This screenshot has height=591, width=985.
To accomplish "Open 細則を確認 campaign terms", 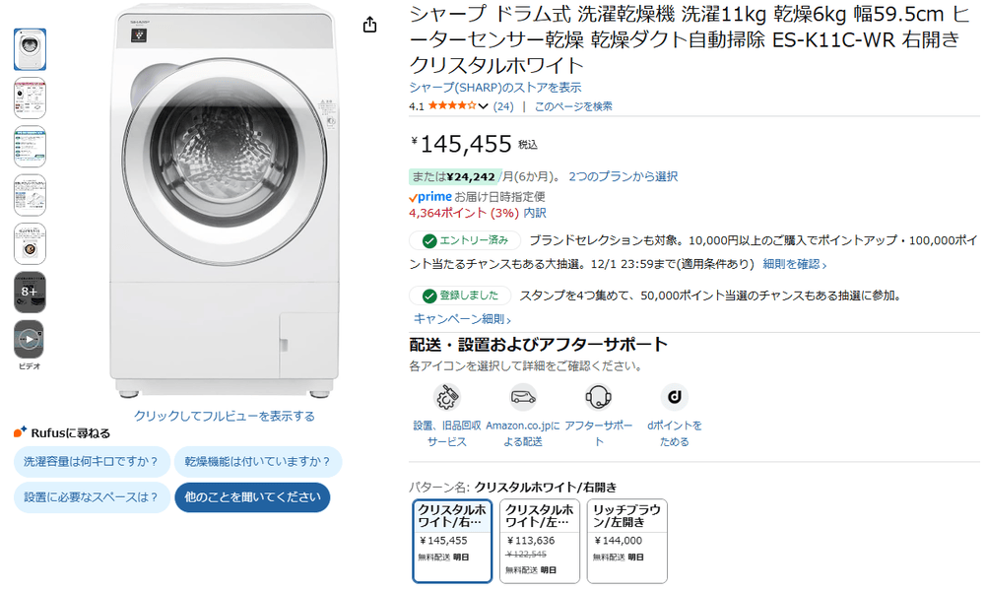I will pyautogui.click(x=794, y=264).
